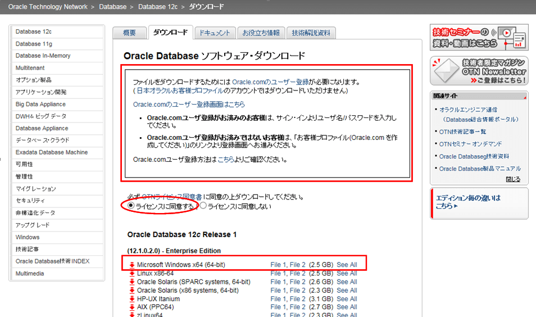Open 可用性 sidebar item
The image size is (536, 317).
57,165
